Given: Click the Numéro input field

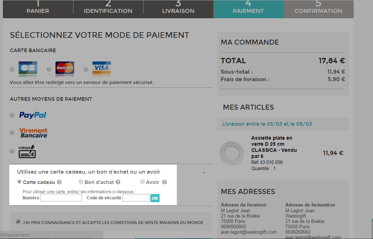Looking at the screenshot, I should (61, 198).
